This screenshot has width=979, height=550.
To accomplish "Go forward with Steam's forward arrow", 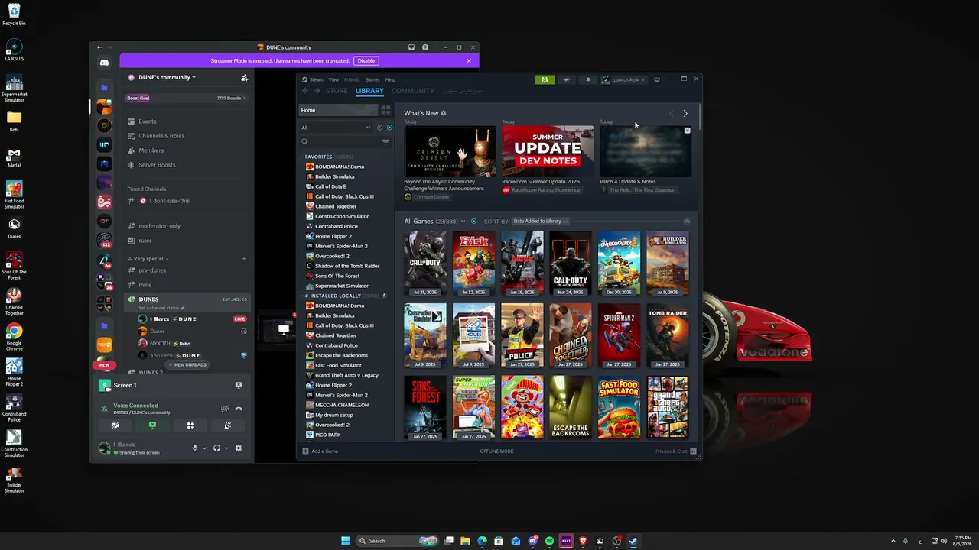I will point(317,91).
